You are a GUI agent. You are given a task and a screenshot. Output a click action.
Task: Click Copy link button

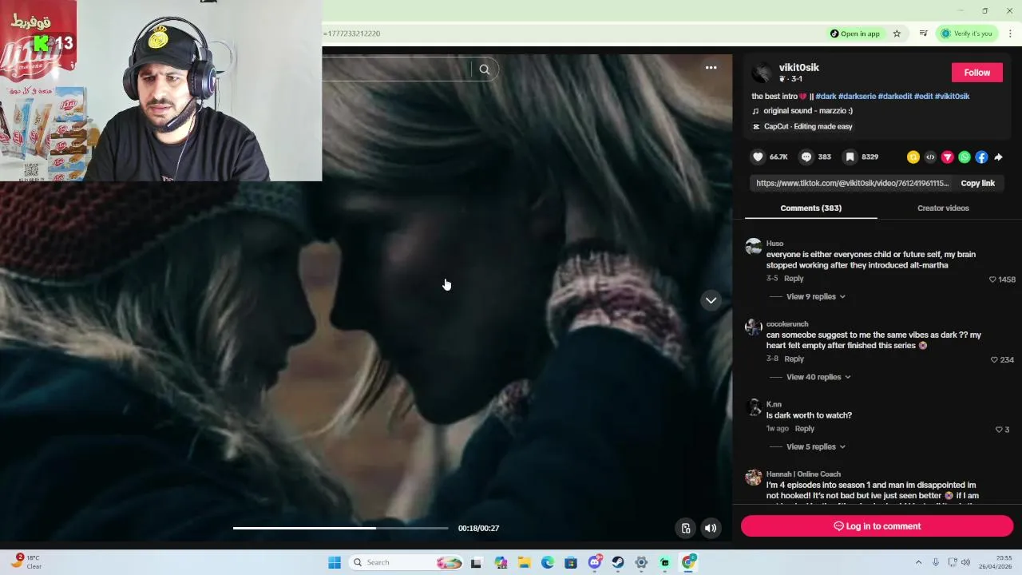[977, 184]
